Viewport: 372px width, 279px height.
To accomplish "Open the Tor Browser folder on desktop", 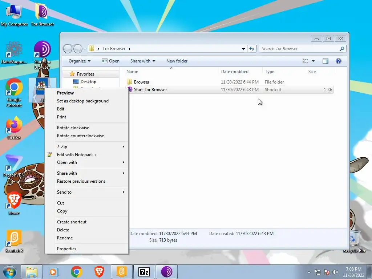I will pos(42,15).
